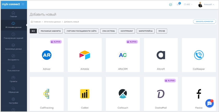
Task: Click the ALPHA badge on DashaMail card
Action: (x=170, y=80)
